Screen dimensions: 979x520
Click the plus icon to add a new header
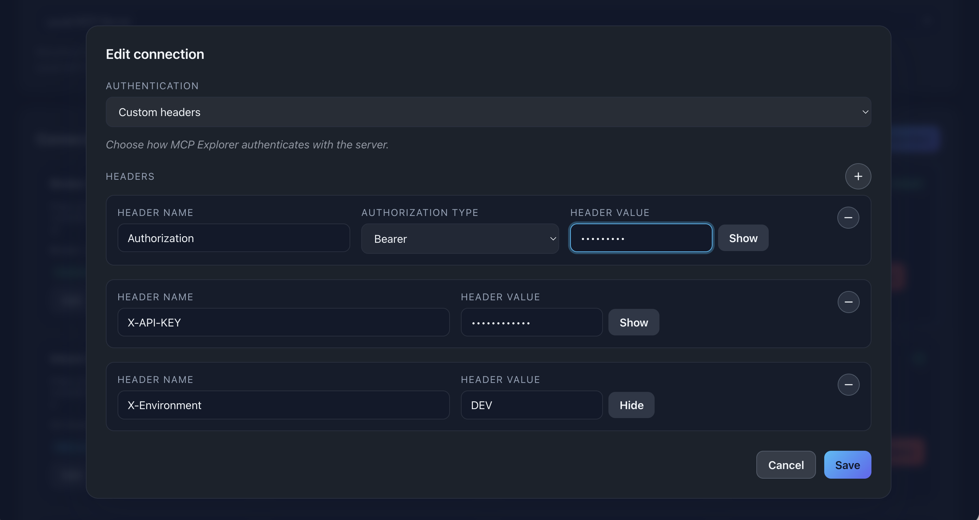[859, 176]
